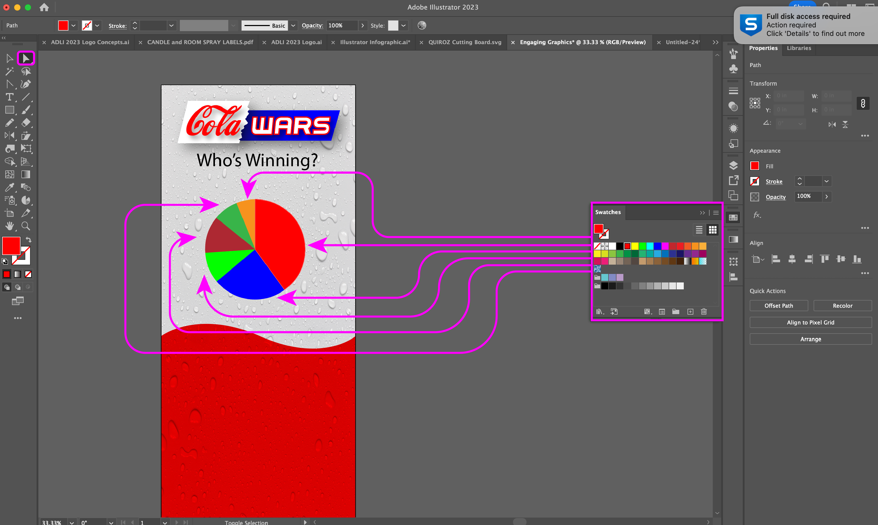Select the Zoom tool
Image resolution: width=878 pixels, height=525 pixels.
(x=26, y=226)
